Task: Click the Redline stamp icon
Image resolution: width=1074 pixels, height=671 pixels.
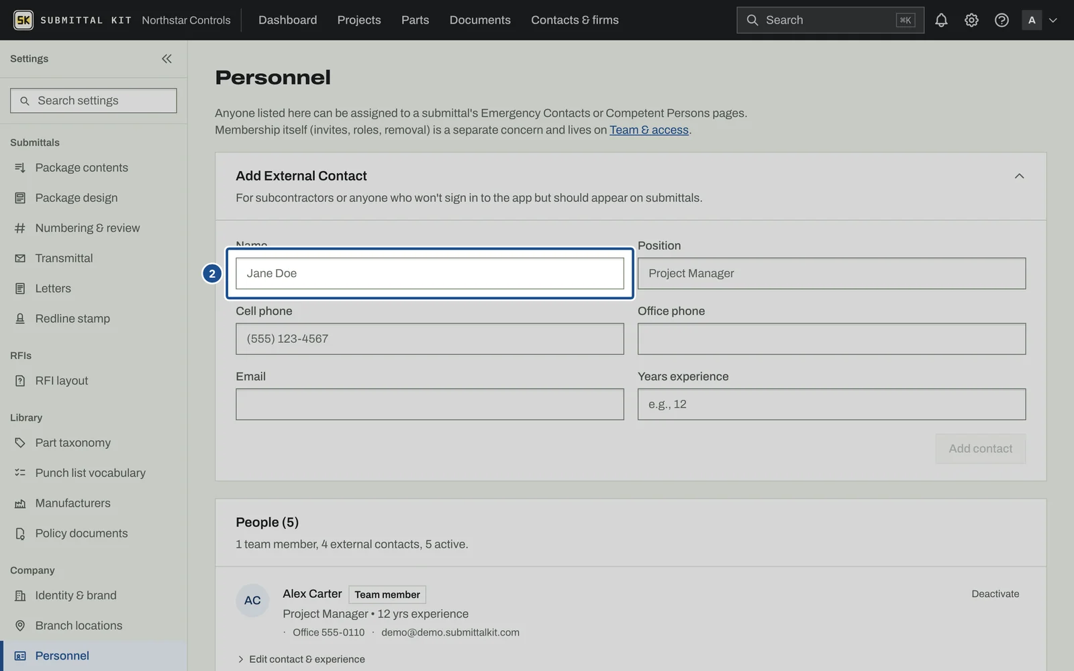Action: [20, 319]
